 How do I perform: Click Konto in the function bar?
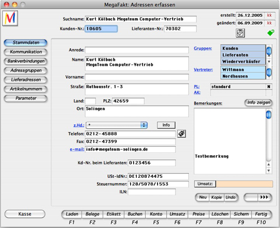point(156,214)
